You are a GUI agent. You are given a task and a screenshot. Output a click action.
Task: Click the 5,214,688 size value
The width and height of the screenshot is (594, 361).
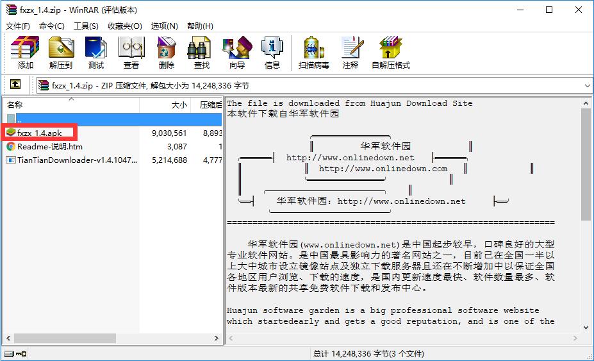pos(169,160)
